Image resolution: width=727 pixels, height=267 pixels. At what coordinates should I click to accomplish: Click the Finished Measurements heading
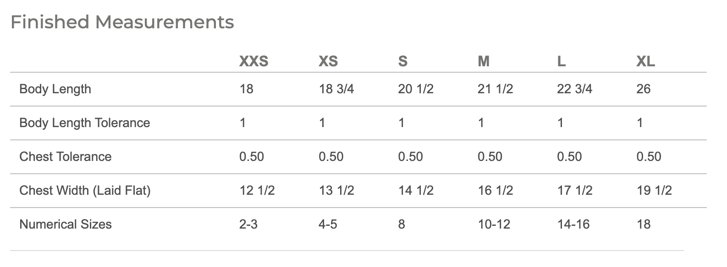click(122, 22)
